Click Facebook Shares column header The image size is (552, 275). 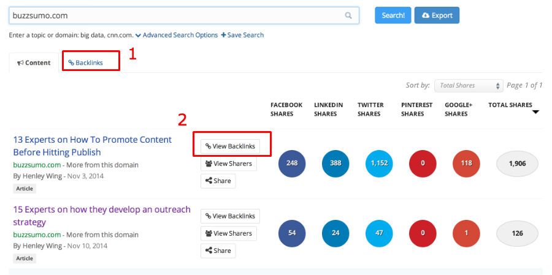(286, 110)
